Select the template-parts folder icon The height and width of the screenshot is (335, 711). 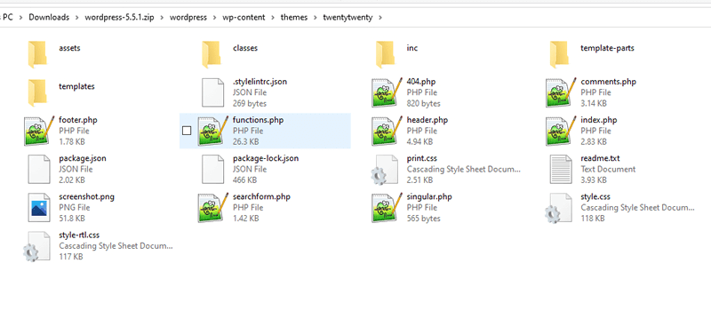click(x=559, y=54)
